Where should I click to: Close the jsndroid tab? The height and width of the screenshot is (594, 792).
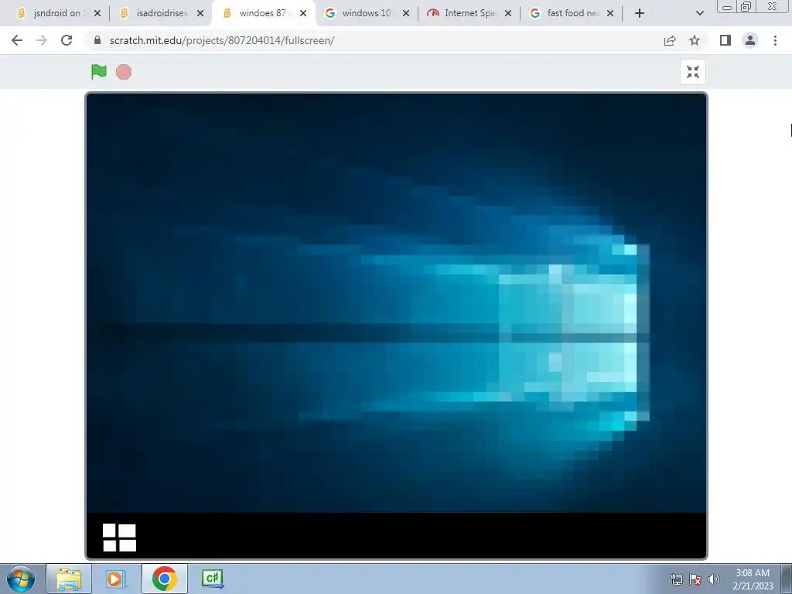[97, 13]
